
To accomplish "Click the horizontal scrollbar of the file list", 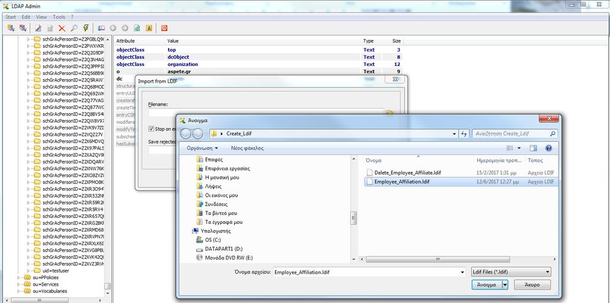I will pyautogui.click(x=438, y=260).
